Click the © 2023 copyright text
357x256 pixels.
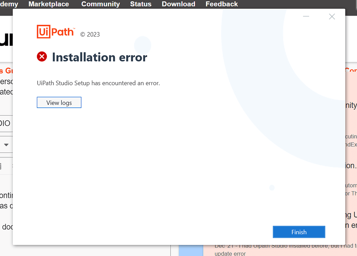(90, 34)
